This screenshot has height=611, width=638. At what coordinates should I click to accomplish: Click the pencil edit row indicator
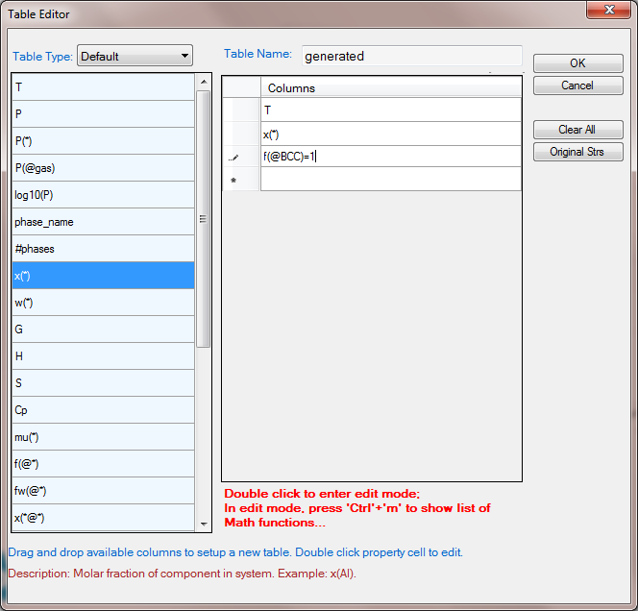coord(234,157)
